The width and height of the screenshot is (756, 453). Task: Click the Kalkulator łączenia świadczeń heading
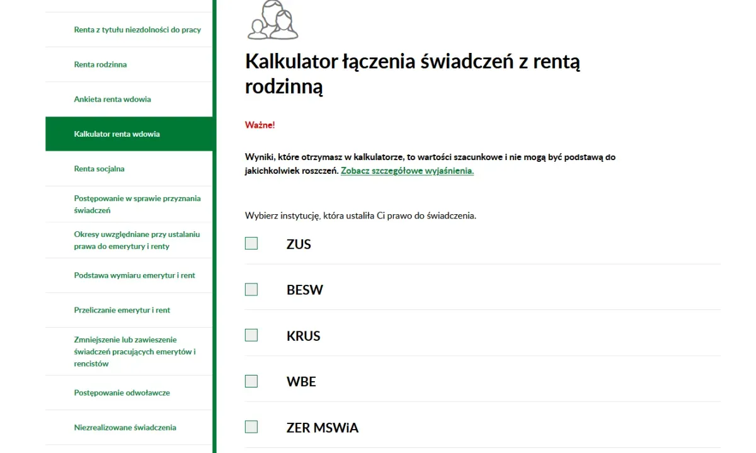(x=413, y=74)
